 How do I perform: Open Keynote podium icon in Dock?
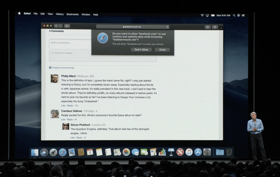[171, 152]
